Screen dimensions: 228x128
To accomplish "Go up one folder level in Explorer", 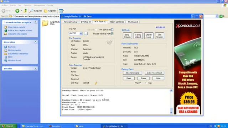I will tap(25, 11).
